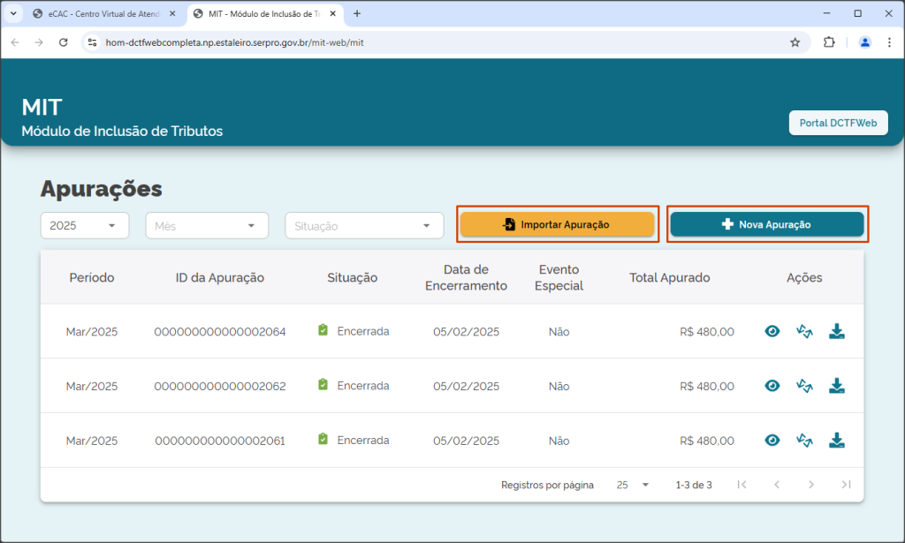View apuração ending in 2064
This screenshot has width=905, height=543.
772,331
